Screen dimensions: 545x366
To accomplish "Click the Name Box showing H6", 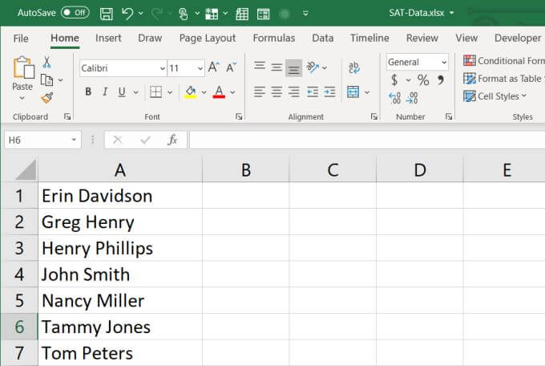I will tap(43, 140).
